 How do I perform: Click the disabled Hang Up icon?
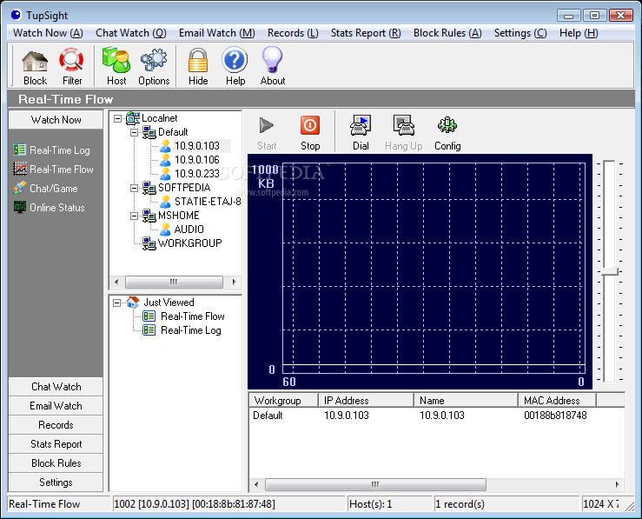(x=404, y=125)
